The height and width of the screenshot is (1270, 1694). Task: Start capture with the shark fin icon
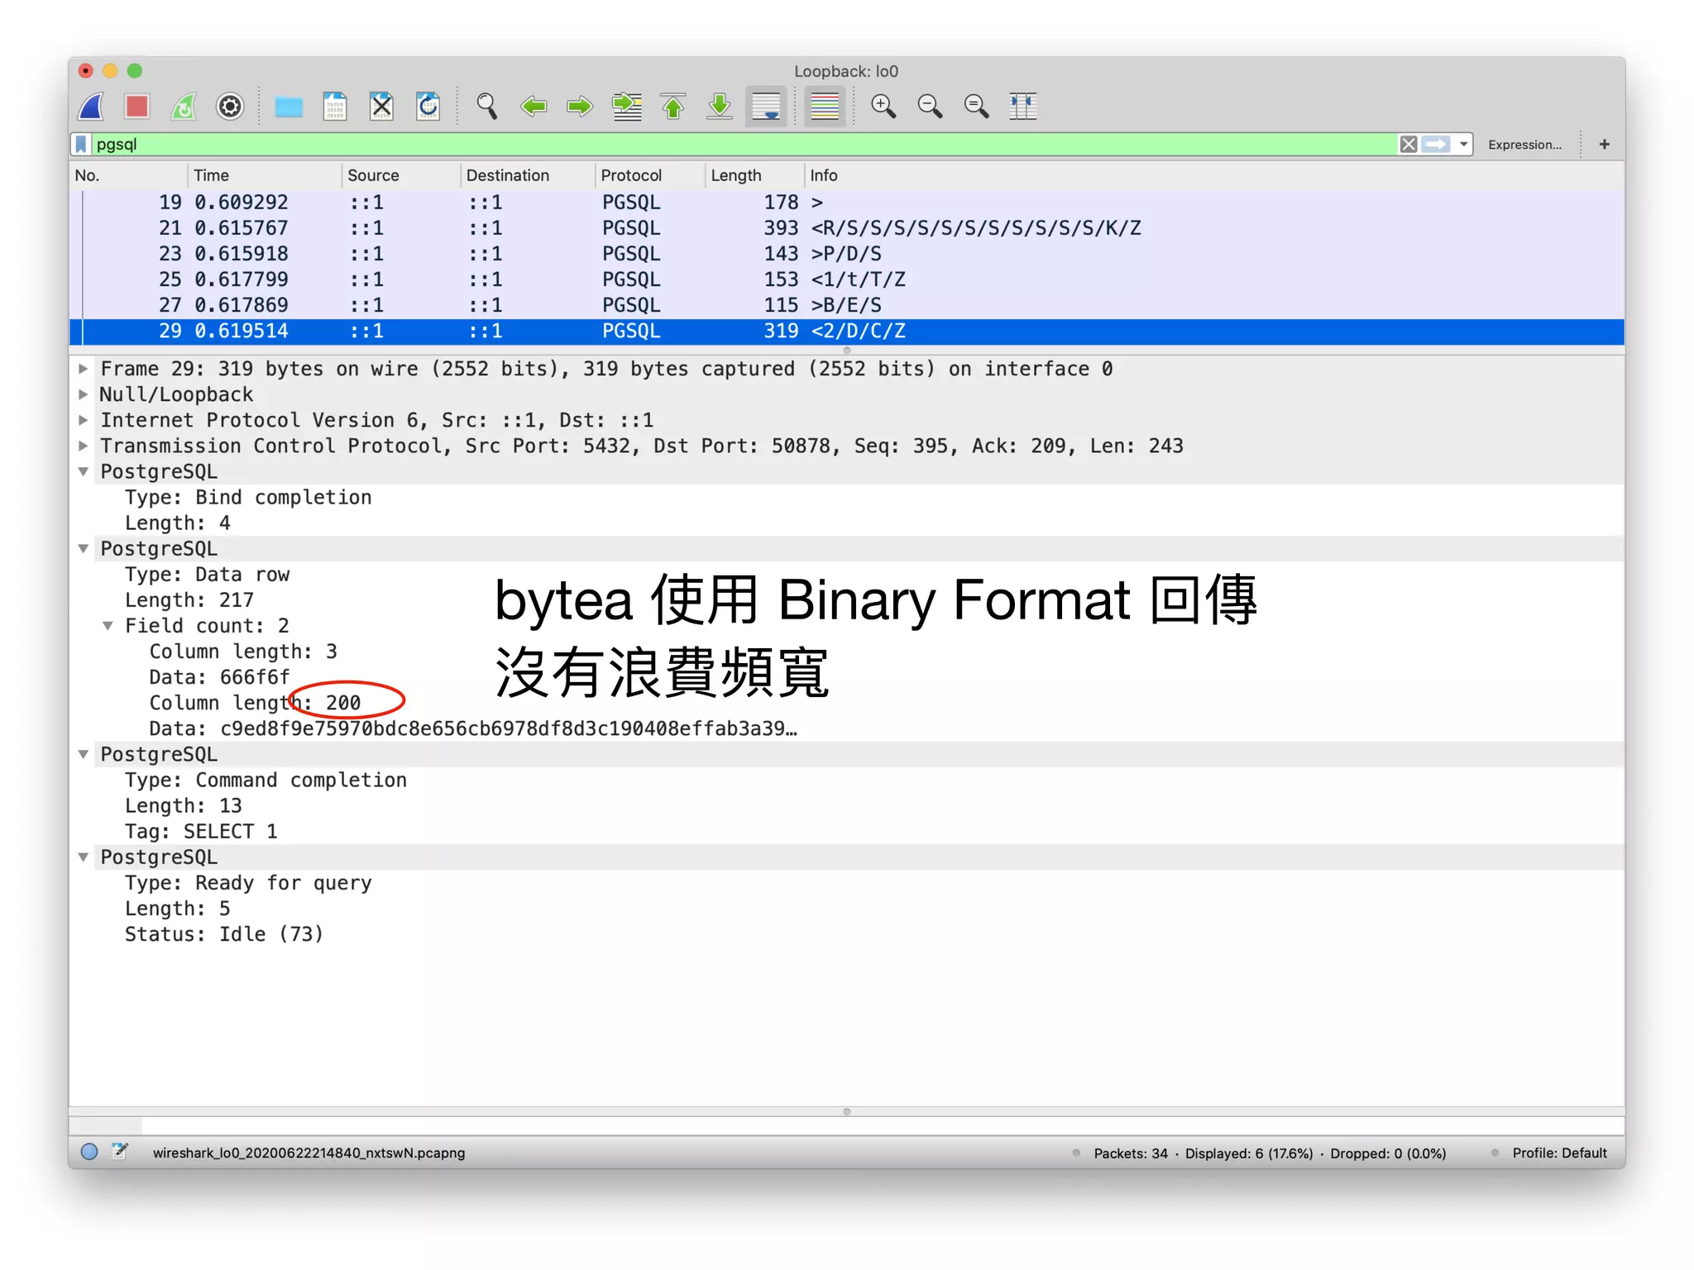[92, 106]
